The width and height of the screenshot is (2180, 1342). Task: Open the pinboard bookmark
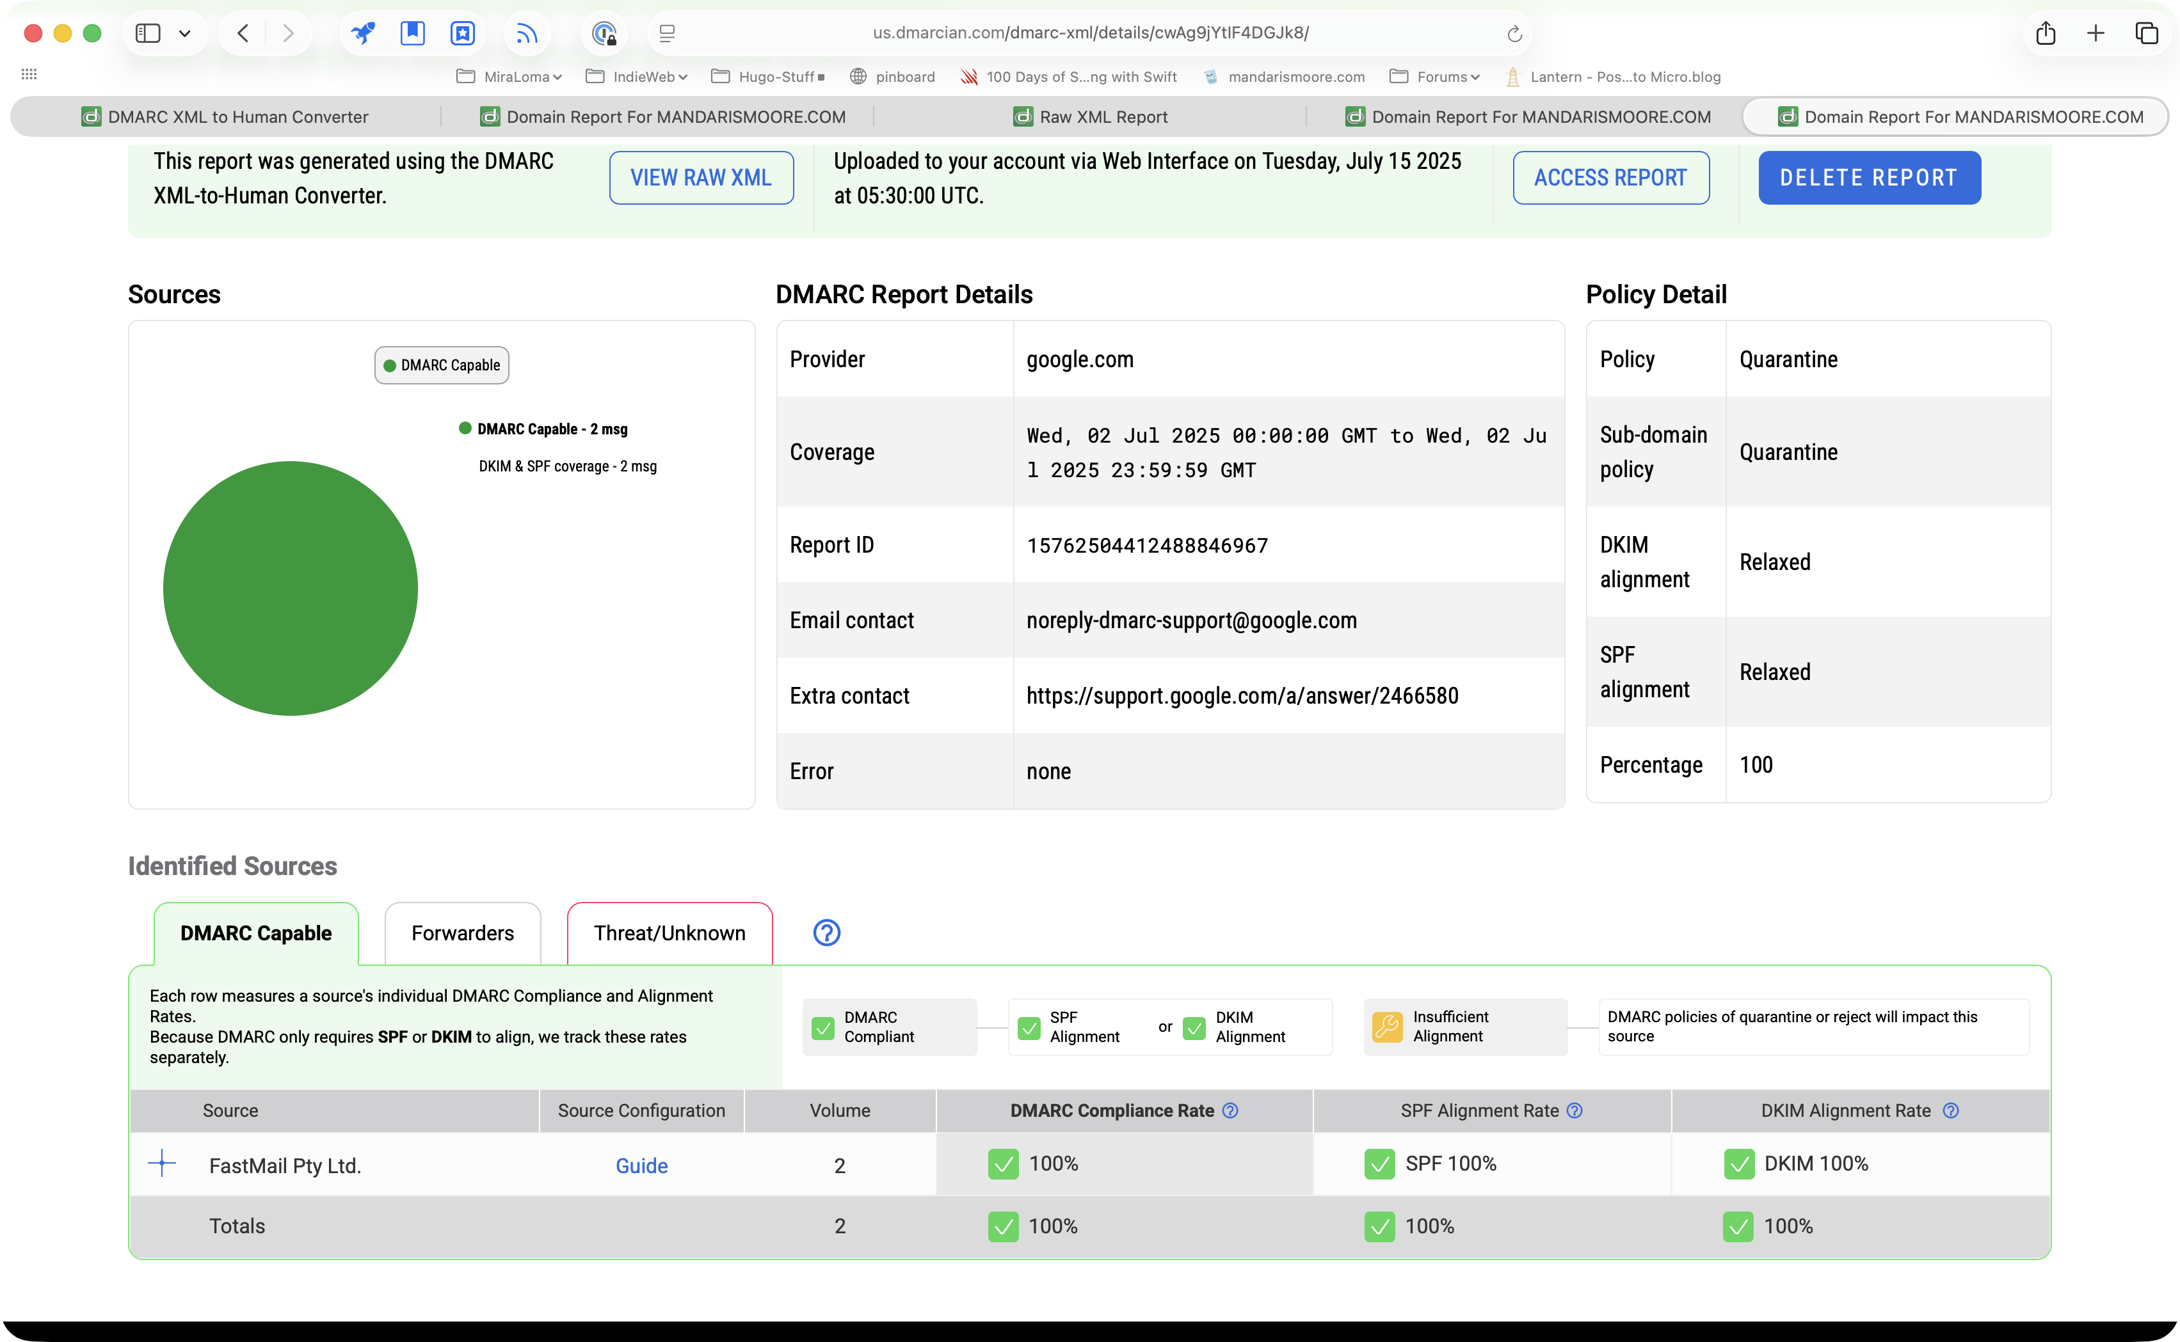(x=892, y=77)
